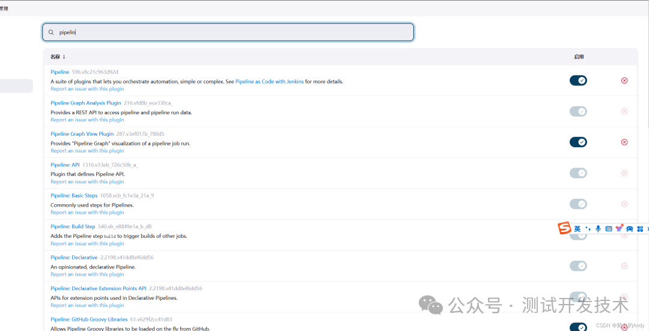Open the Pipeline: Basic Steps plugin link
Image resolution: width=649 pixels, height=331 pixels.
click(74, 196)
